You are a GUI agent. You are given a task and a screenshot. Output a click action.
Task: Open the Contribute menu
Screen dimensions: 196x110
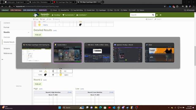pos(82,15)
